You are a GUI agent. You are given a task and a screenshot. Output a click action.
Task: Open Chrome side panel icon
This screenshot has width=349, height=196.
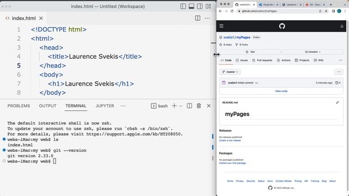pyautogui.click(x=333, y=11)
